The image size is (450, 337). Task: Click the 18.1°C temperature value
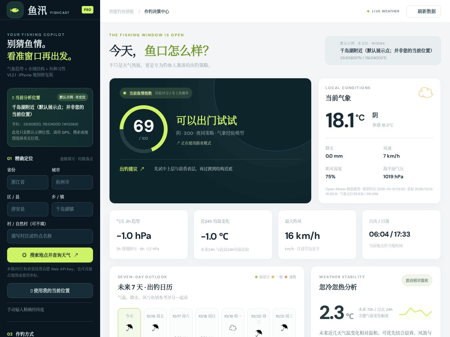coord(345,121)
